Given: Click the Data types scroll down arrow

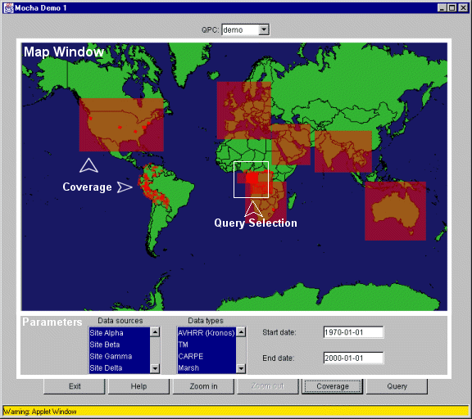Looking at the screenshot, I should pyautogui.click(x=241, y=368).
